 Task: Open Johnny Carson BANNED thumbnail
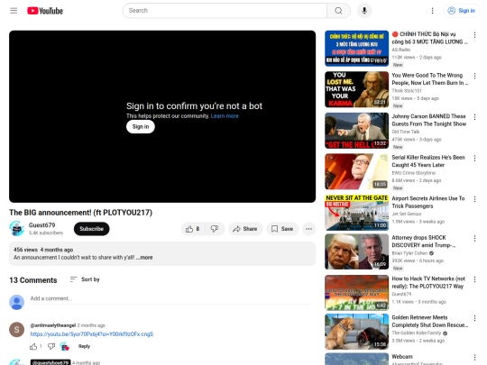point(356,131)
